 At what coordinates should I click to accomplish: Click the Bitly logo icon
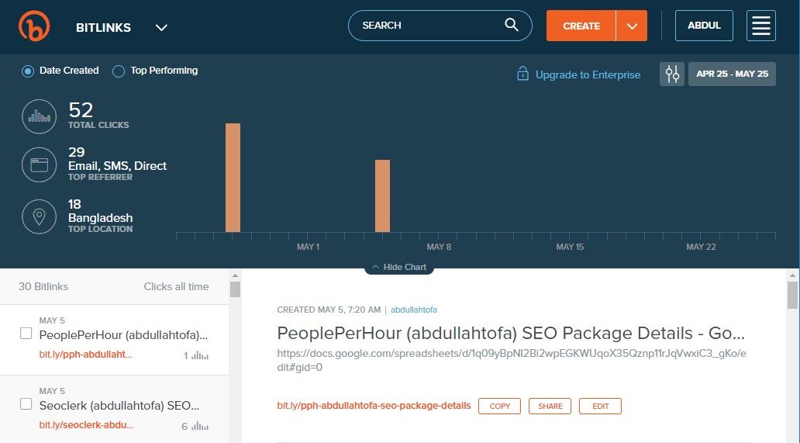pyautogui.click(x=34, y=26)
